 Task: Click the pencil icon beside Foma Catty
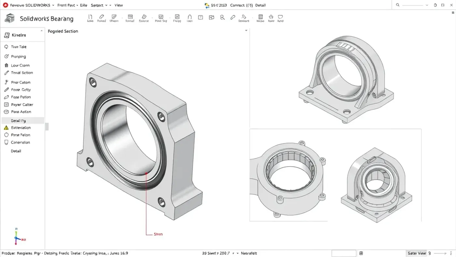pos(6,90)
